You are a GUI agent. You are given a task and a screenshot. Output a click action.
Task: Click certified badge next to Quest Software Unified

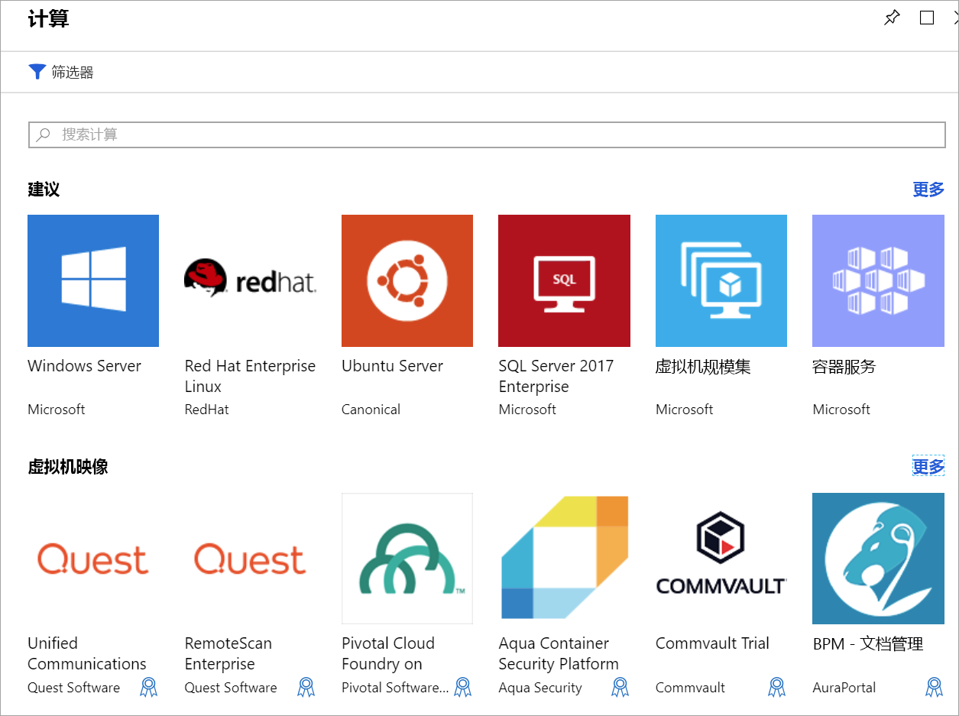click(x=149, y=687)
